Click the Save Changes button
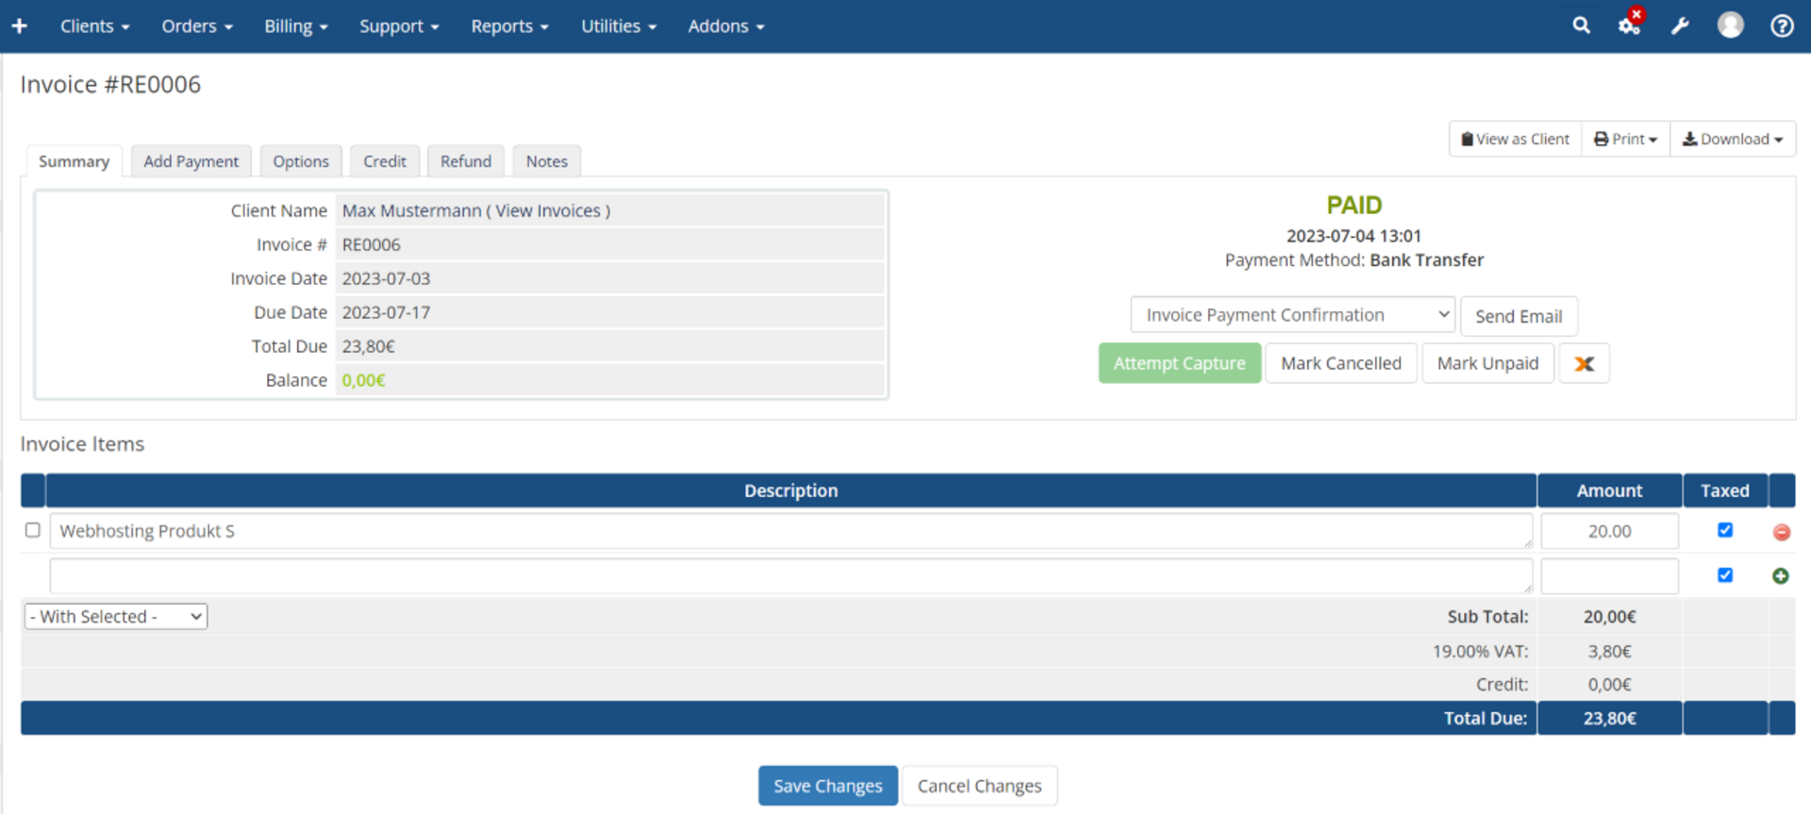 click(827, 786)
